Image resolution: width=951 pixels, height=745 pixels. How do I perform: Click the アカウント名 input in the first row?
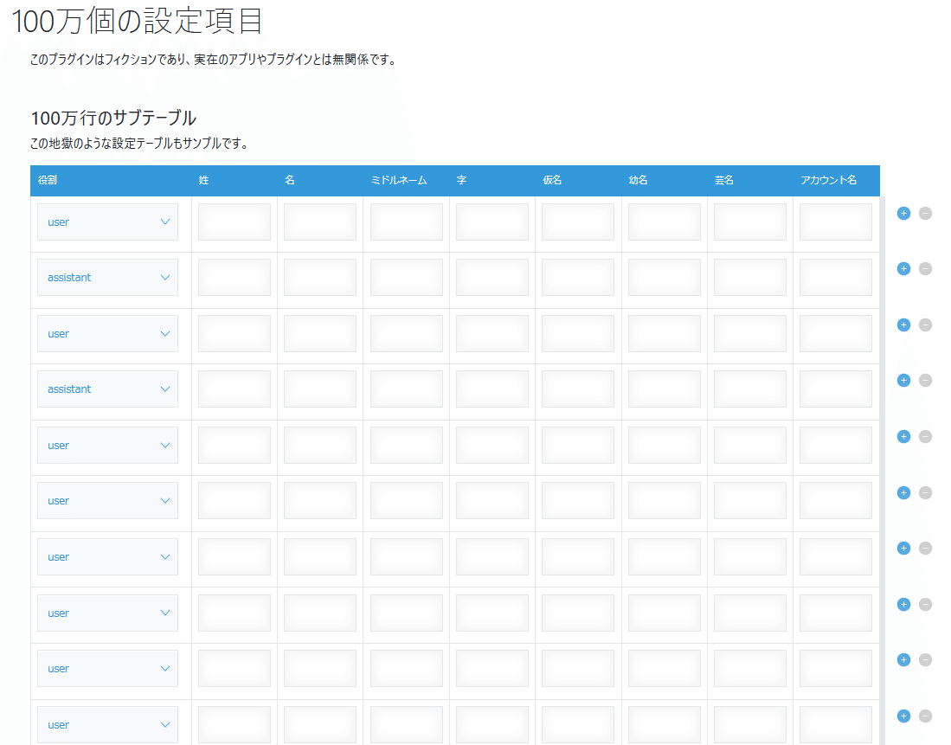click(x=836, y=222)
